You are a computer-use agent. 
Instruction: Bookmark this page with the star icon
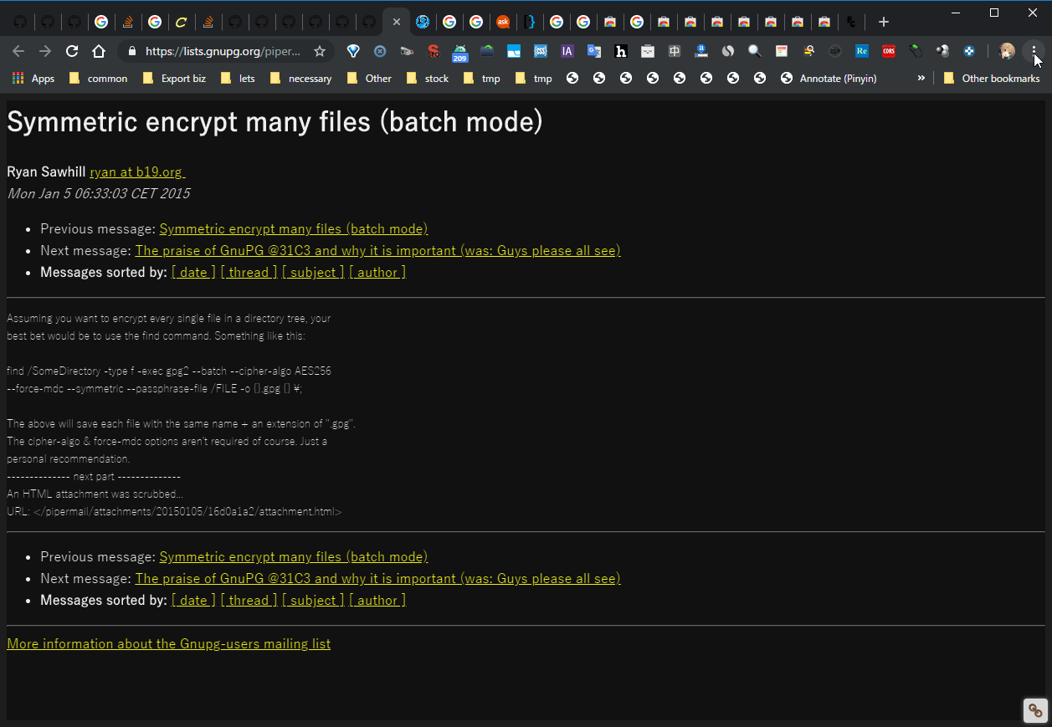pyautogui.click(x=319, y=51)
